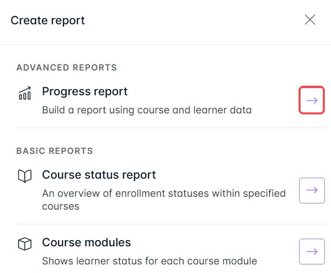Close the Create report dialog
This screenshot has height=273, width=331.
pyautogui.click(x=310, y=20)
